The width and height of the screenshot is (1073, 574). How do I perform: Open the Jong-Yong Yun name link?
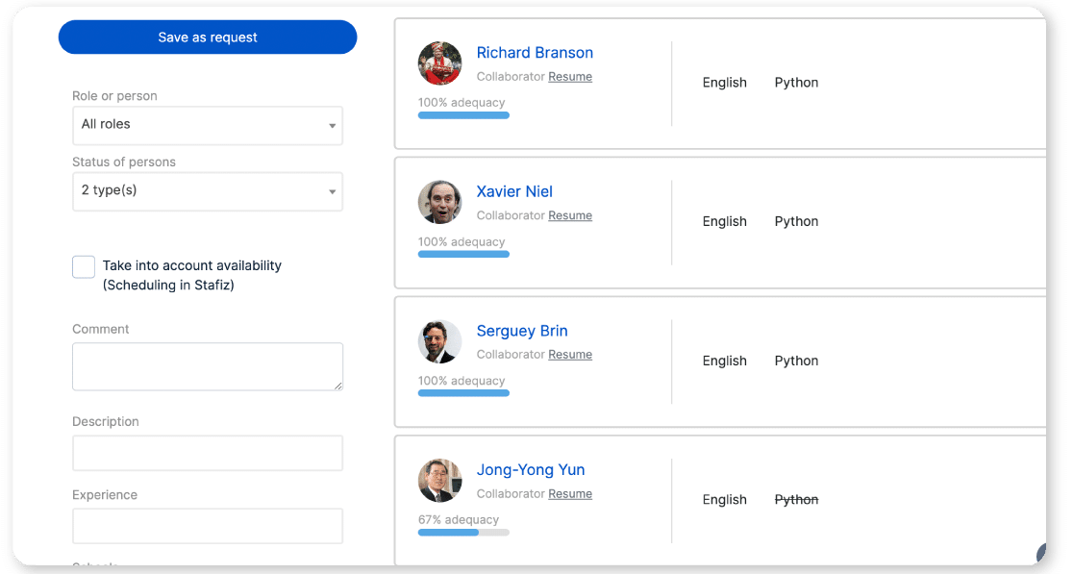[531, 470]
